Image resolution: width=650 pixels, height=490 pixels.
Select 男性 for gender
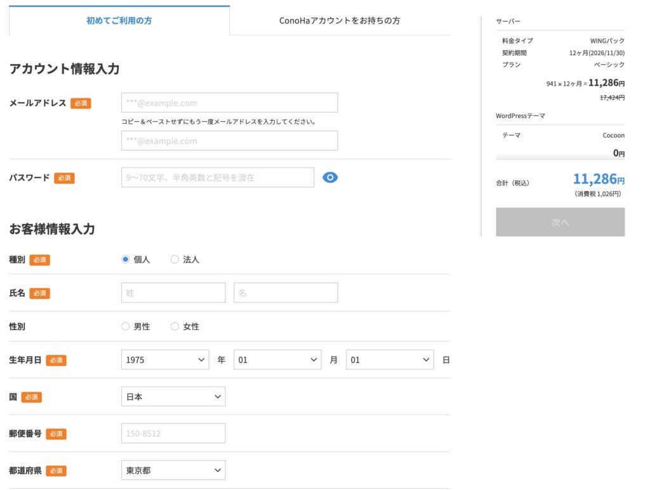point(125,326)
